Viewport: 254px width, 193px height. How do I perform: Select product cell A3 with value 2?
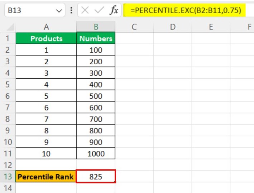tap(46, 61)
